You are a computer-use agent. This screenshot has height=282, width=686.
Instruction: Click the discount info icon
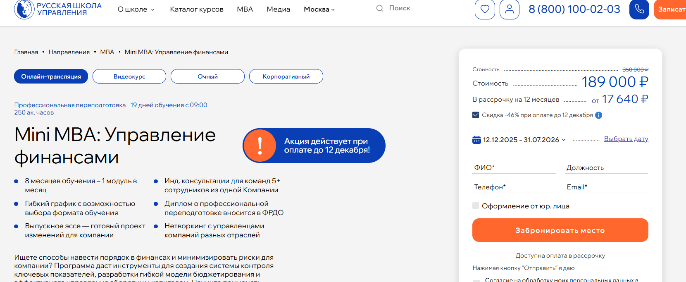pyautogui.click(x=598, y=115)
